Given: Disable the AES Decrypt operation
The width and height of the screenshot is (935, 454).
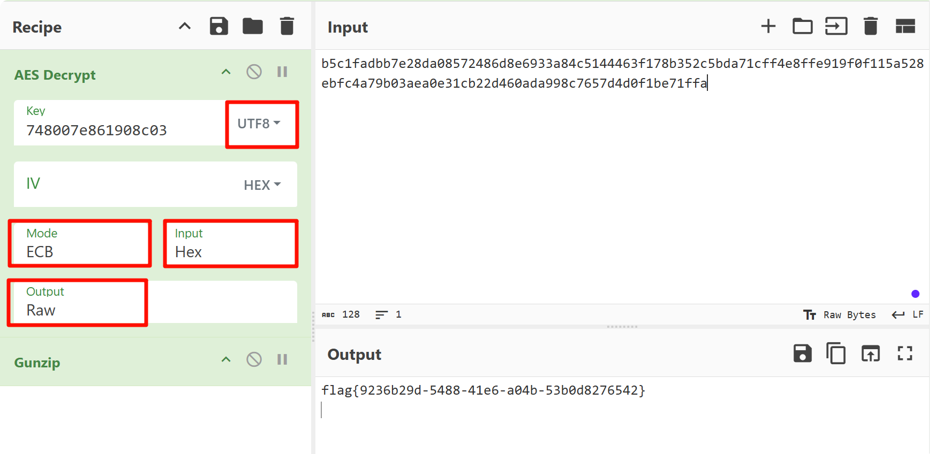Looking at the screenshot, I should tap(254, 72).
